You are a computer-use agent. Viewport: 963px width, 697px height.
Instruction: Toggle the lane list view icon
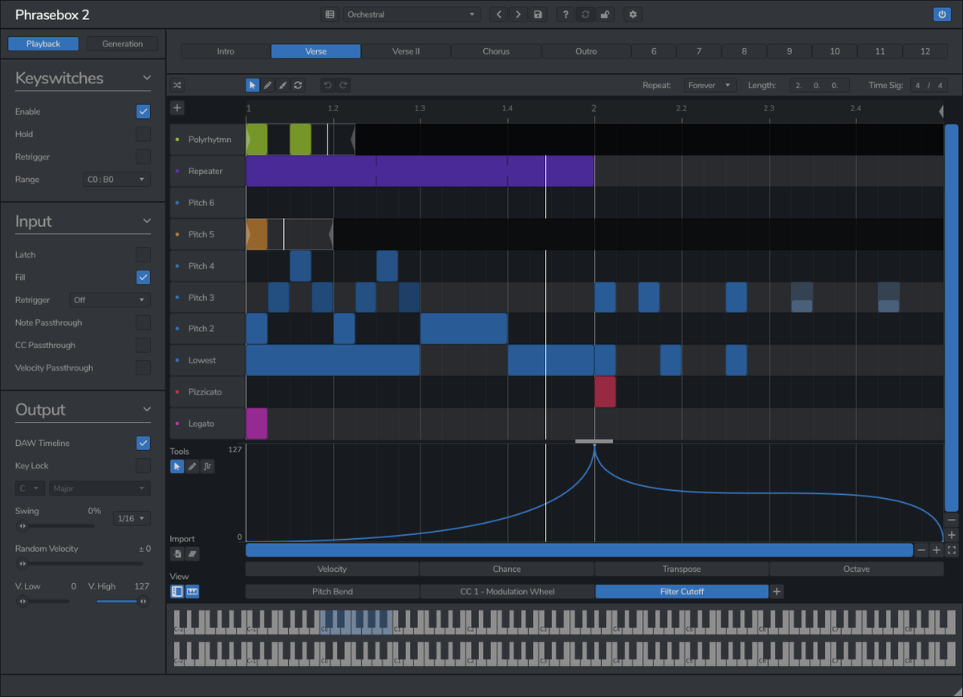click(x=177, y=591)
